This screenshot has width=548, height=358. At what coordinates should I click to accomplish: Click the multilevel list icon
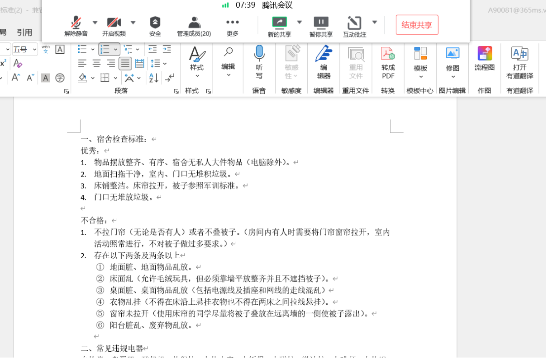coord(128,49)
